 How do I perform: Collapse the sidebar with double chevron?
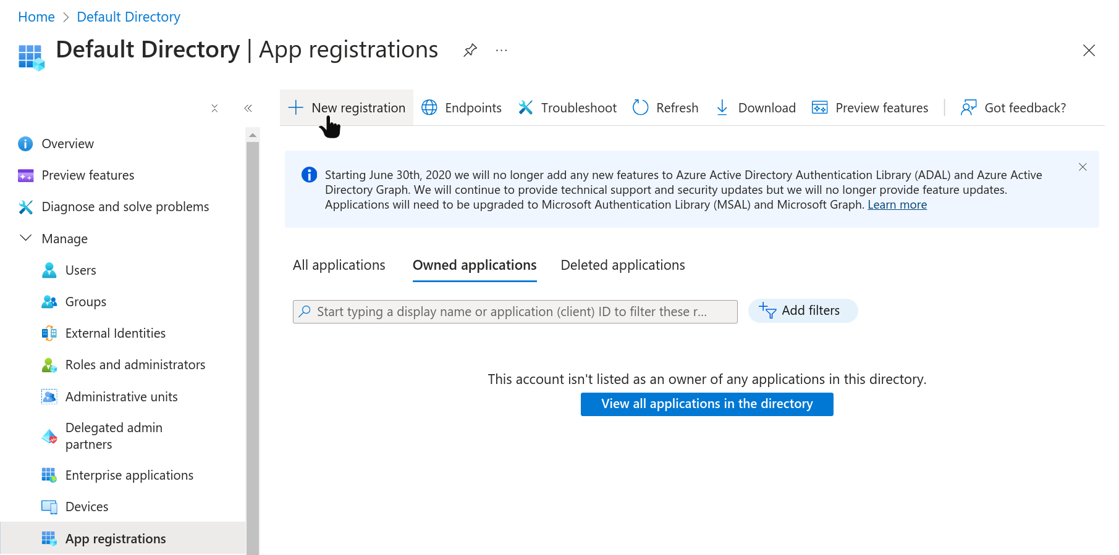pos(248,108)
